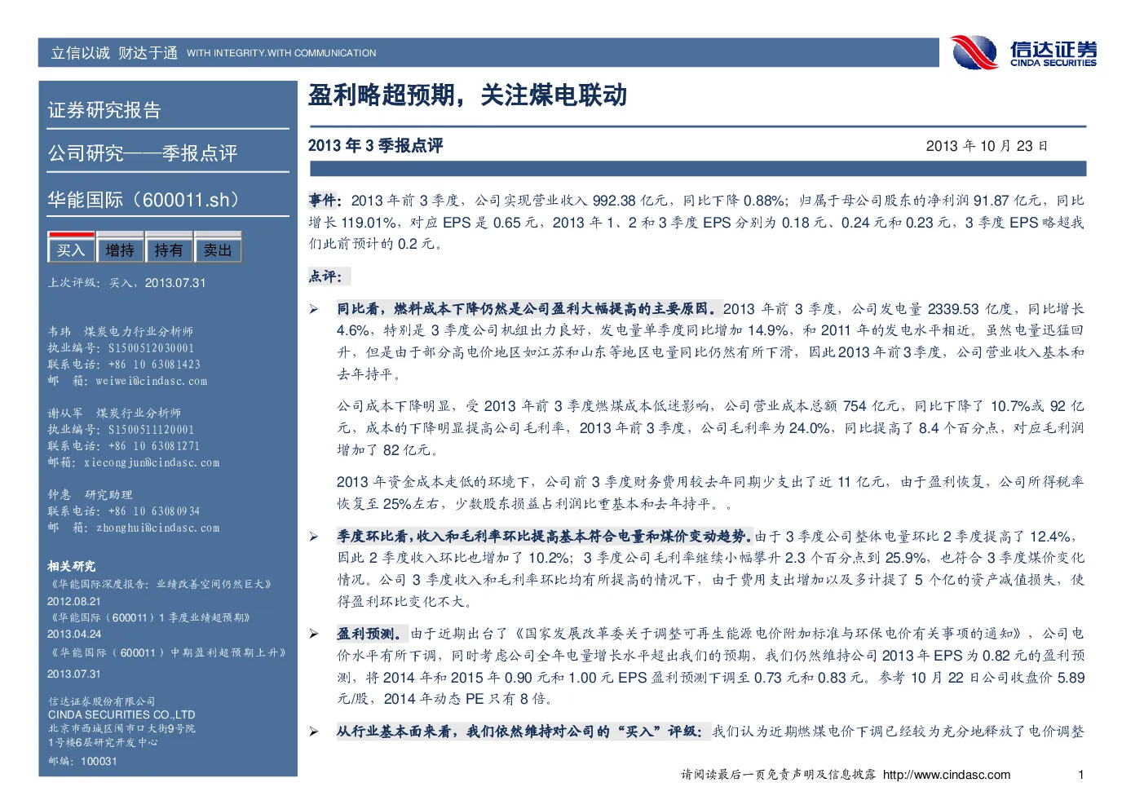Click the date 2013 年 10 月 23 日

pyautogui.click(x=987, y=146)
